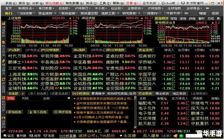Switch to the 要闻精华 news tab
This screenshot has height=139, width=224.
coord(98,94)
